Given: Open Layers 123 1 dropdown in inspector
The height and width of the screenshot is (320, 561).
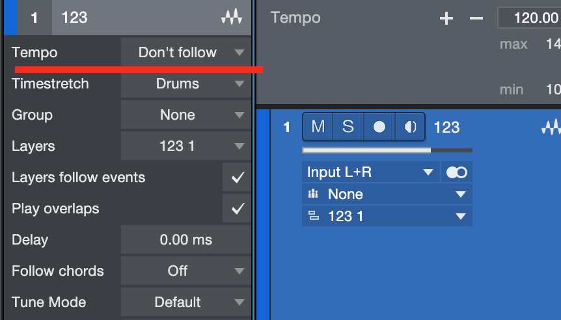Looking at the screenshot, I should (x=185, y=146).
